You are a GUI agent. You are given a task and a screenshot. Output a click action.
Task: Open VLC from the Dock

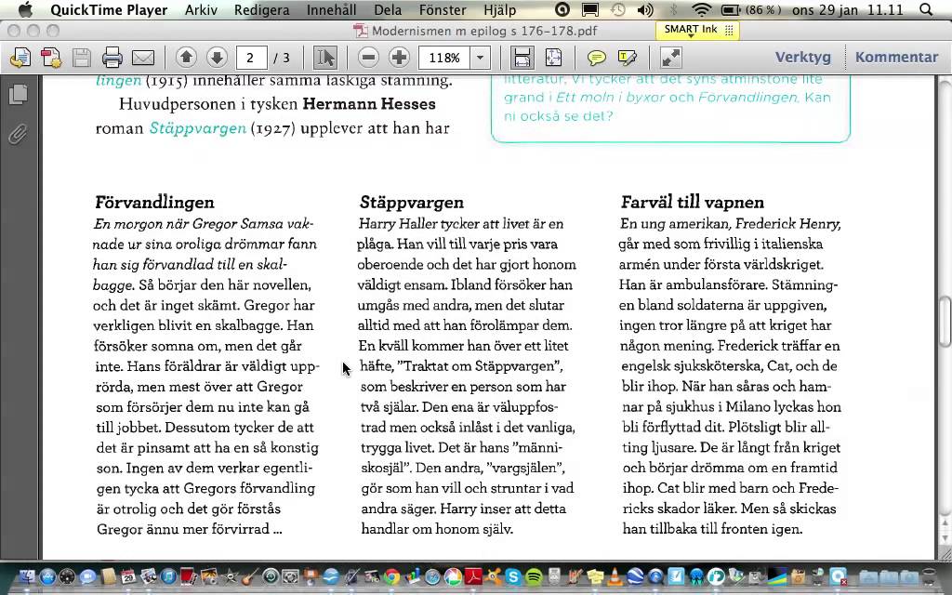(615, 576)
